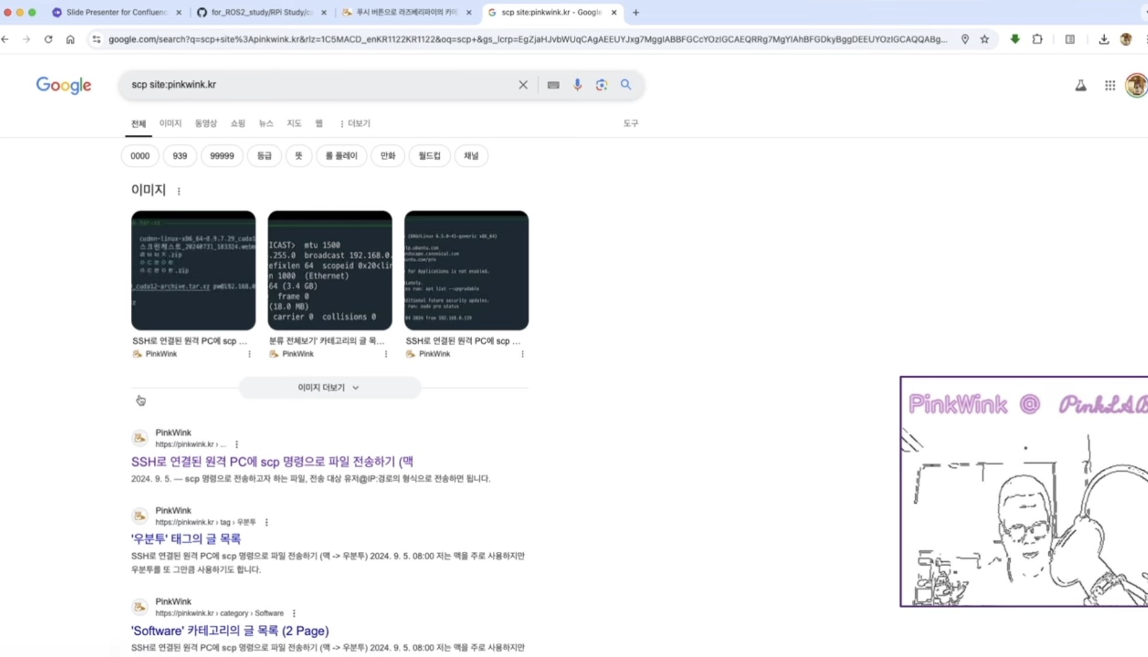The image size is (1148, 657).
Task: Switch to the 이미지 search tab
Action: click(170, 123)
